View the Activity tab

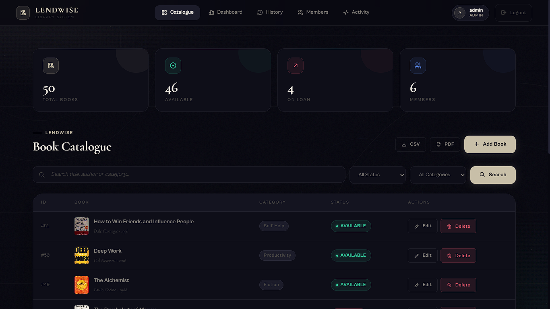tap(356, 12)
